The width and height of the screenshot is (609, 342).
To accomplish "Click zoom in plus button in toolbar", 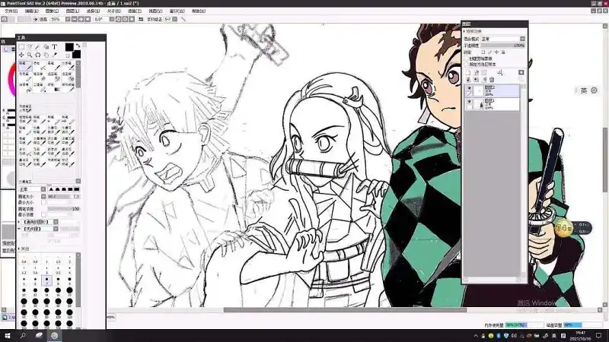I will pos(81,19).
